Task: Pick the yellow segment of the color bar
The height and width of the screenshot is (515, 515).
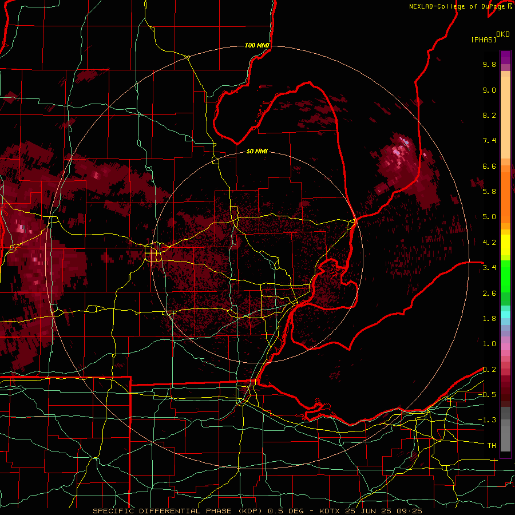Action: (505, 245)
